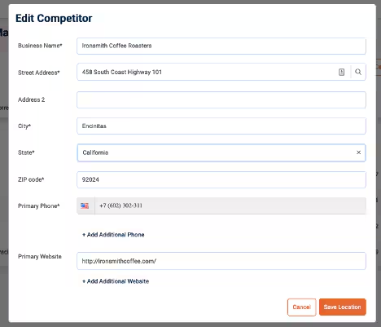Click the Save Location button
This screenshot has width=381, height=327.
coord(343,307)
